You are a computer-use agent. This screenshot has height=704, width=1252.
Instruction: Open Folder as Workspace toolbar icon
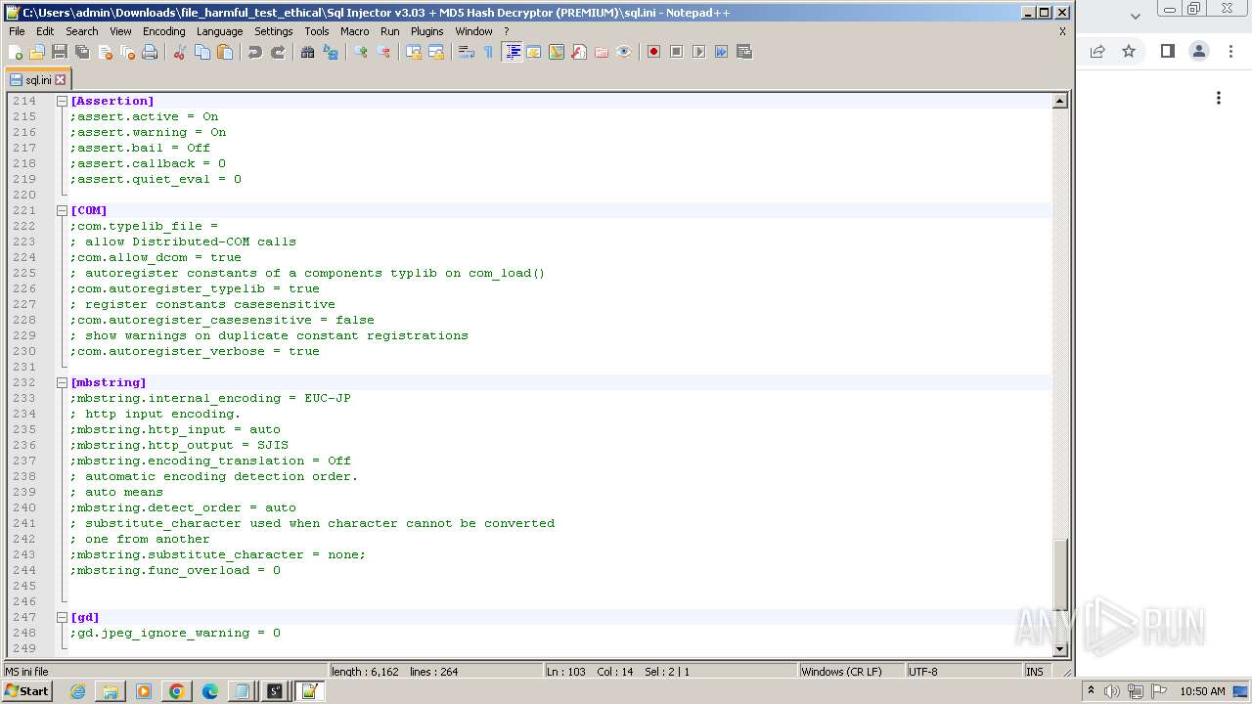click(602, 52)
